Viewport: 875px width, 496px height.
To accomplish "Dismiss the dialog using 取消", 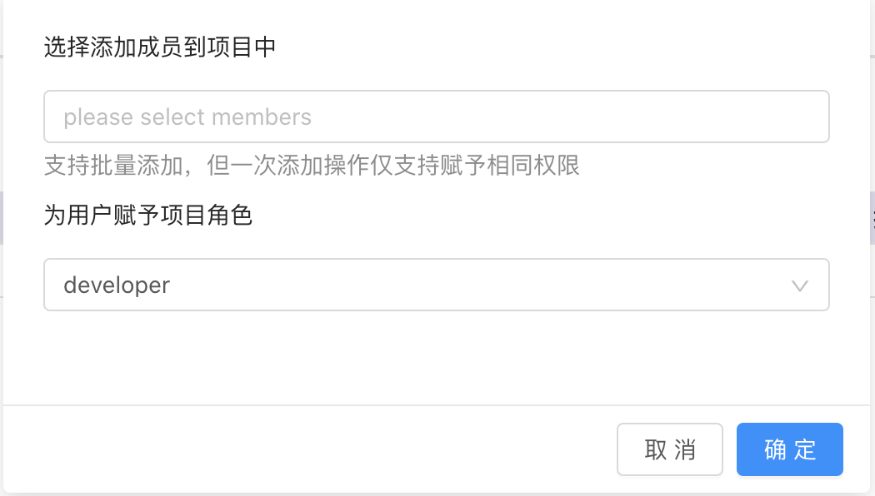I will click(670, 449).
